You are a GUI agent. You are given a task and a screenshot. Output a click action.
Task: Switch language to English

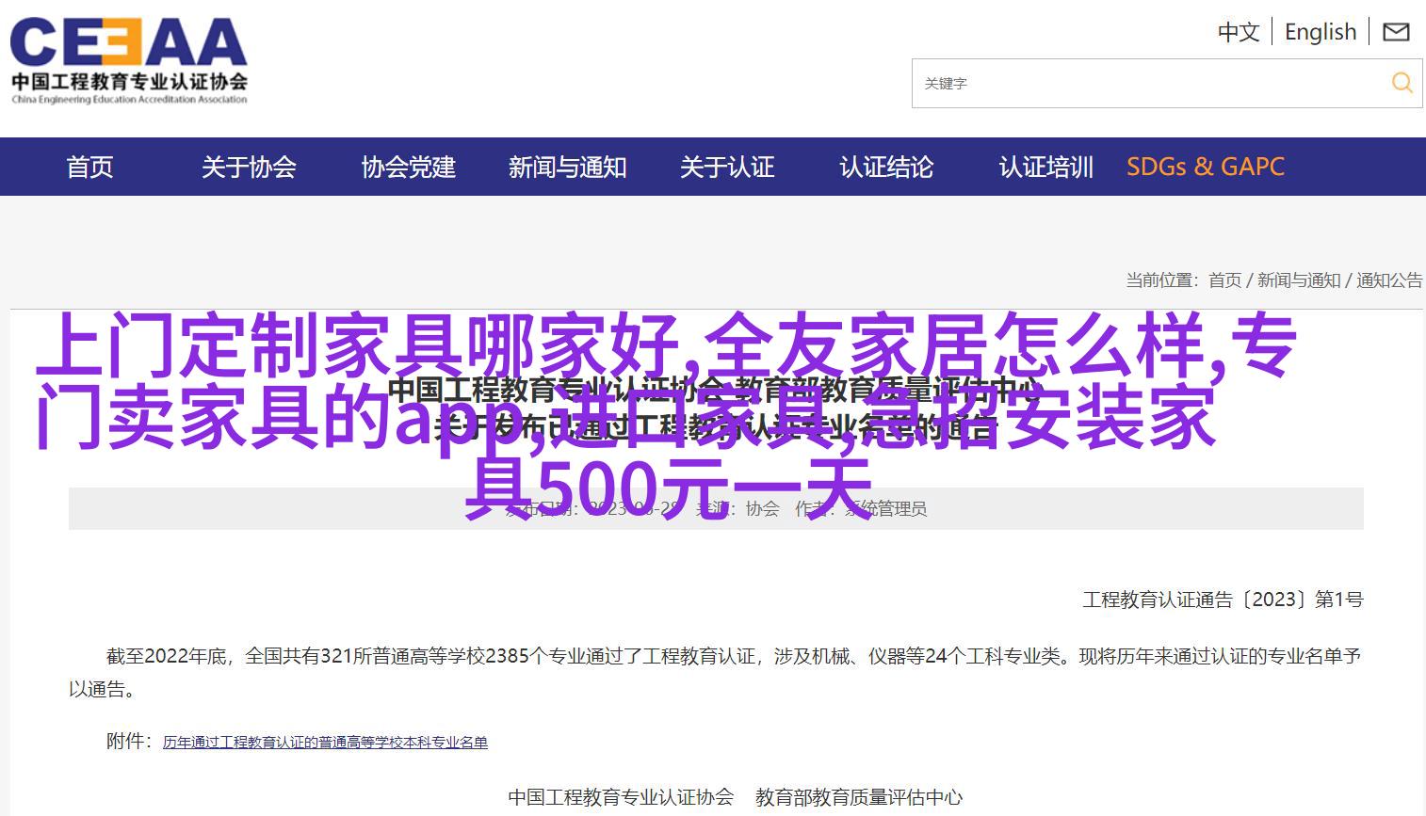(x=1320, y=32)
